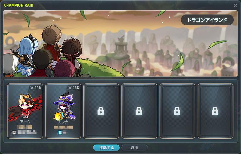Click the アーク job name text
The height and width of the screenshot is (154, 241).
(x=25, y=122)
